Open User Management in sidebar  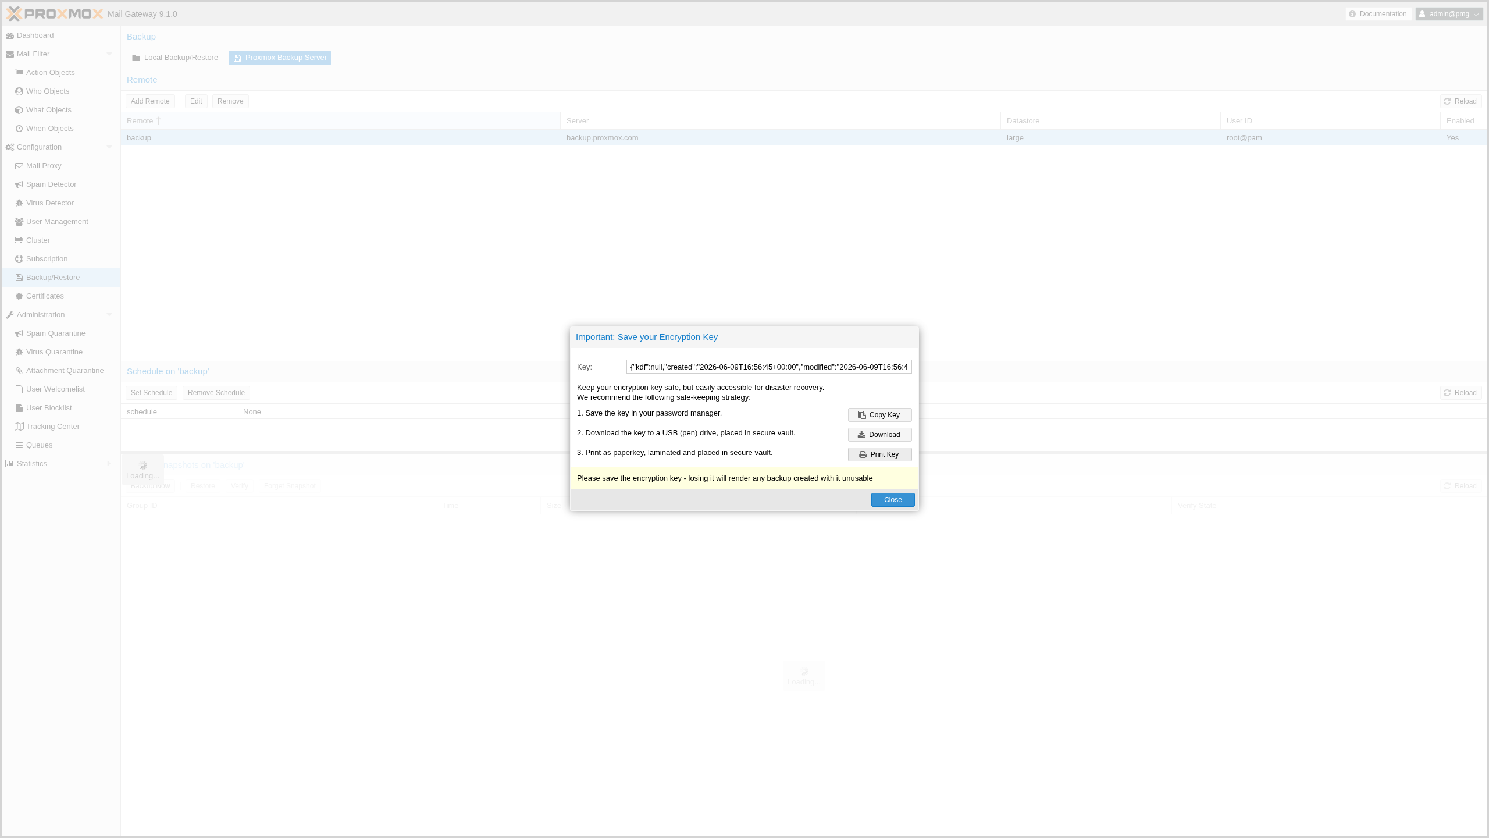(60, 222)
